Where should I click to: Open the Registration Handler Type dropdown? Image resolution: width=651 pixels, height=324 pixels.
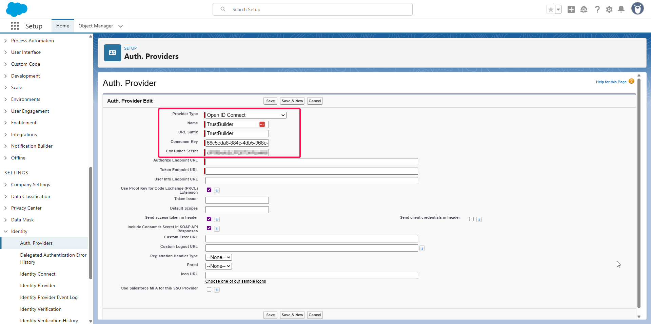(219, 257)
